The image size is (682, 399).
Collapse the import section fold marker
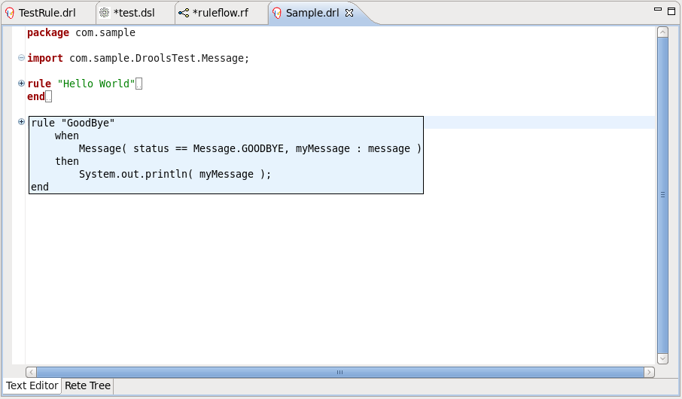tap(21, 58)
